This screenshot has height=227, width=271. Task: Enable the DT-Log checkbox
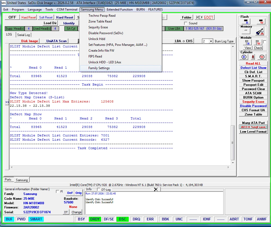99,189
